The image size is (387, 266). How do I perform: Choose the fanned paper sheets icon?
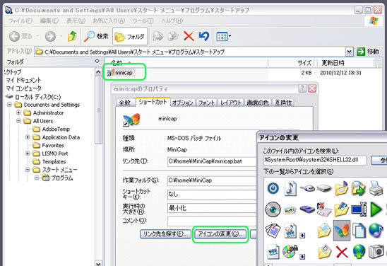pyautogui.click(x=273, y=231)
